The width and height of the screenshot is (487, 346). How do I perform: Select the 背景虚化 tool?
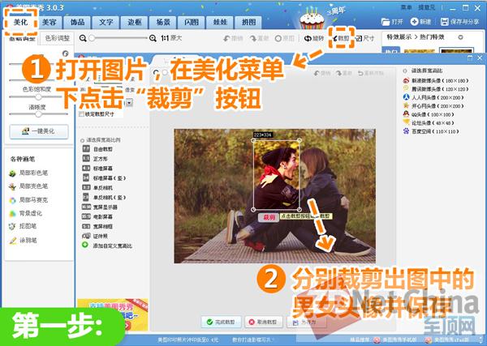tap(26, 213)
